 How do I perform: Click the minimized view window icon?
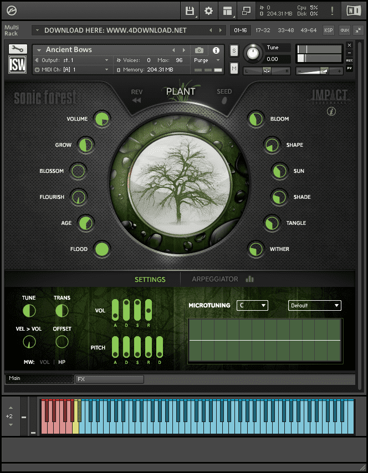(x=246, y=11)
